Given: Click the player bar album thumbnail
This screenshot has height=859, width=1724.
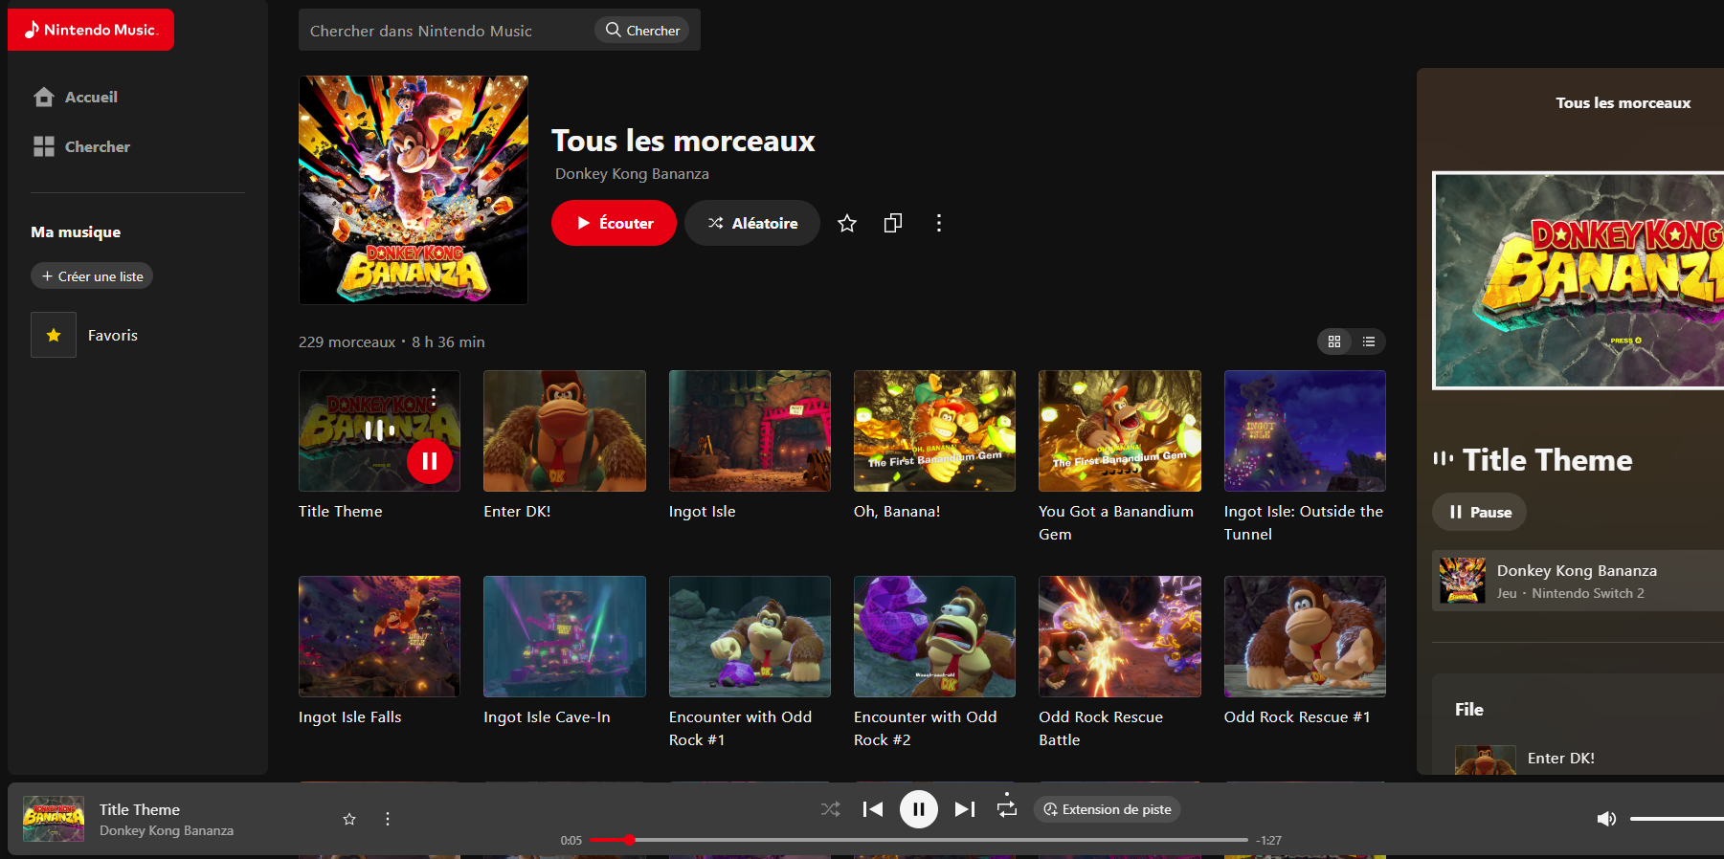Looking at the screenshot, I should (54, 819).
